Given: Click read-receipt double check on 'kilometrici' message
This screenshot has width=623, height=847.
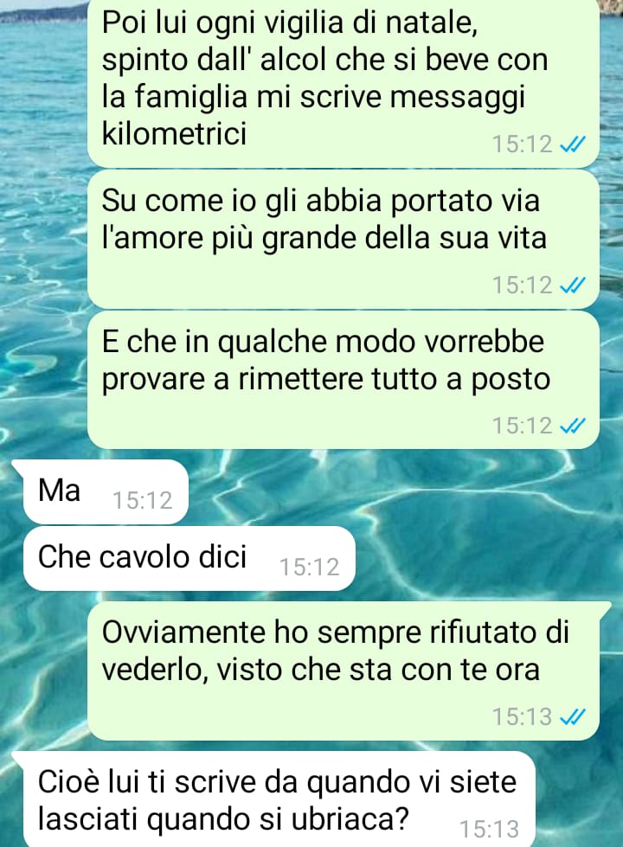Looking at the screenshot, I should click(x=572, y=144).
